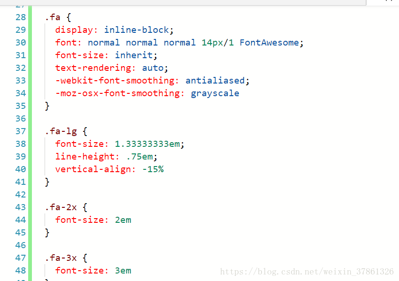Click the -moz-osx-font-smoothing property

coord(117,93)
